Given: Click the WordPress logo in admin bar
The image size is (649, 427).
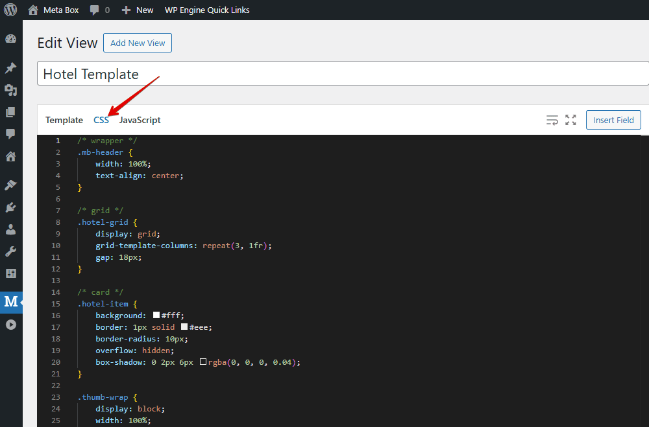Looking at the screenshot, I should tap(10, 10).
